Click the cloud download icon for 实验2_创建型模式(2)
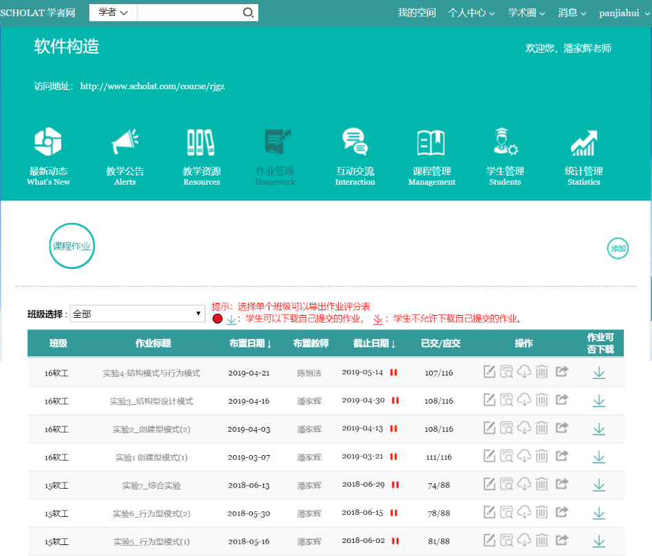 (x=524, y=428)
